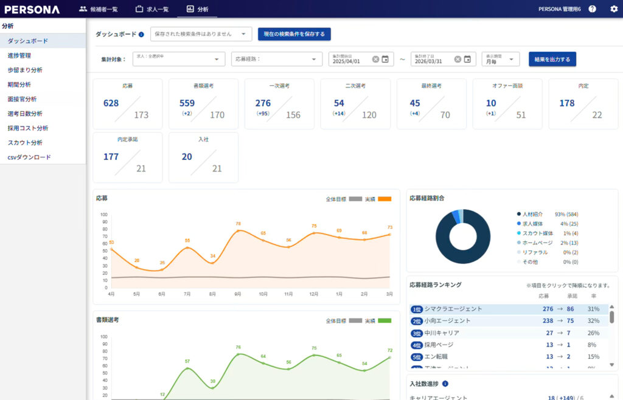Click the 内定 card showing 178
This screenshot has height=400, width=623.
[x=583, y=104]
